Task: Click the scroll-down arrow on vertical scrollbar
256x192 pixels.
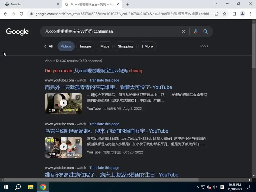Action: point(254,175)
